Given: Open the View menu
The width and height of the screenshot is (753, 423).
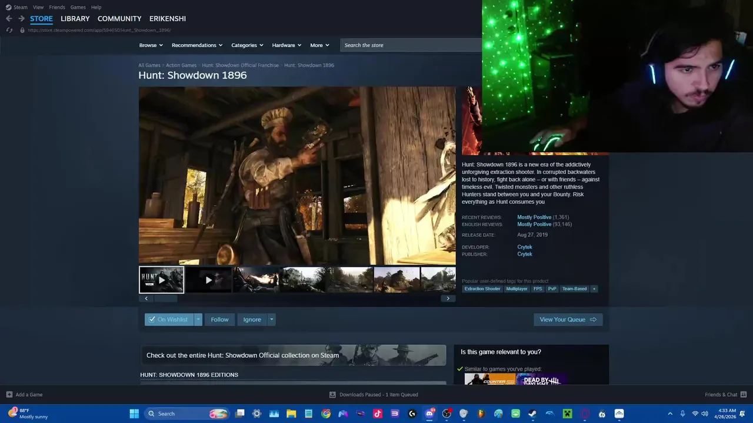Looking at the screenshot, I should (x=38, y=7).
